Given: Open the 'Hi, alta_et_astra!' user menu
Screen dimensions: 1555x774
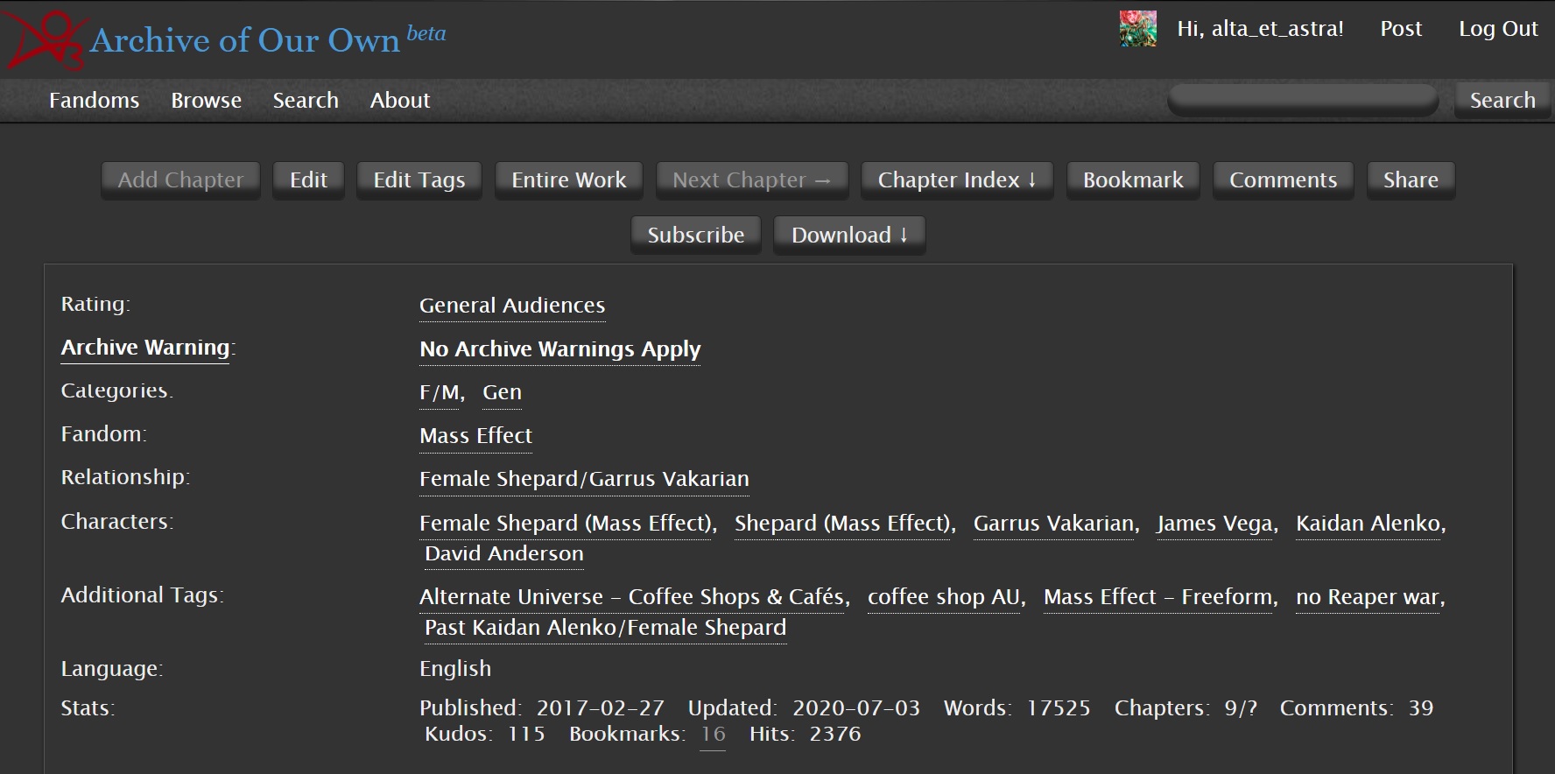Looking at the screenshot, I should pos(1260,29).
